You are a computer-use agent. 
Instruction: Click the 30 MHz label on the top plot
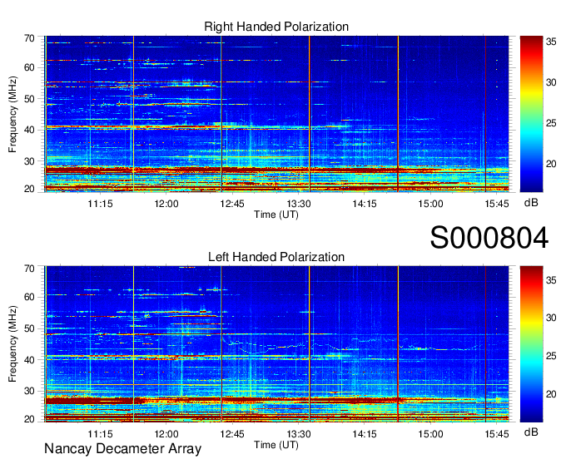[x=29, y=161]
